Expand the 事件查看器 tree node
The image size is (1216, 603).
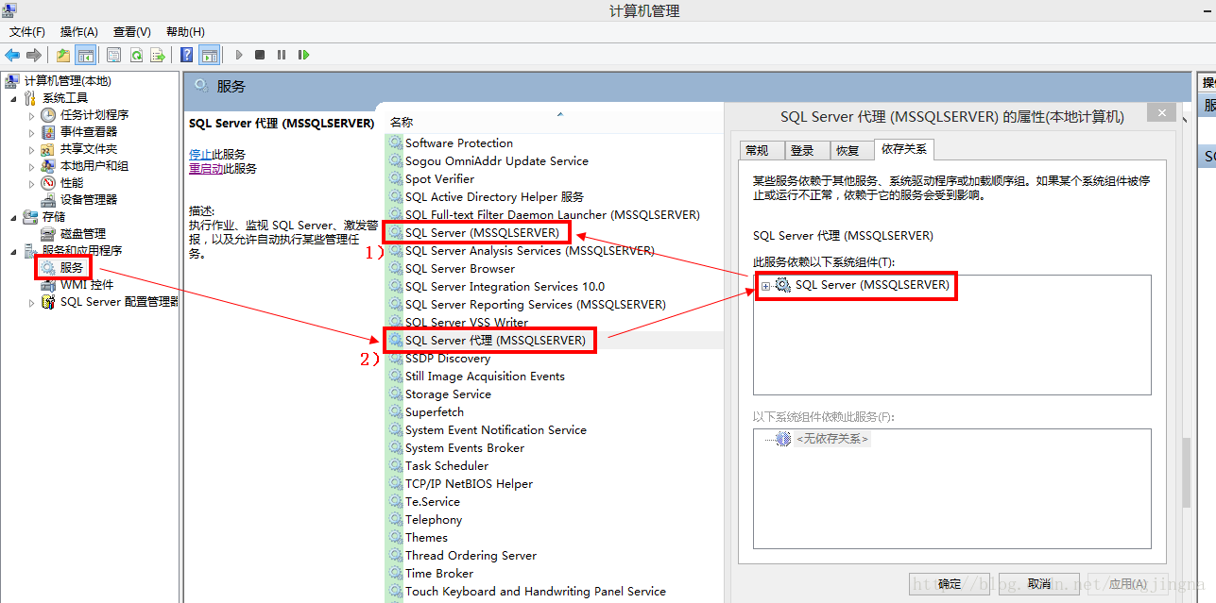pos(31,132)
